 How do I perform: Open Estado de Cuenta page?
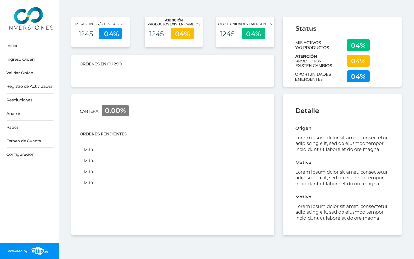[x=24, y=141]
